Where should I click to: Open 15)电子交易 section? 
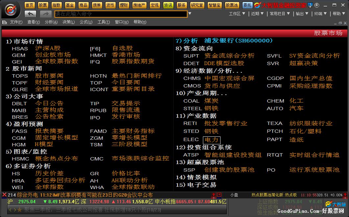[196, 185]
